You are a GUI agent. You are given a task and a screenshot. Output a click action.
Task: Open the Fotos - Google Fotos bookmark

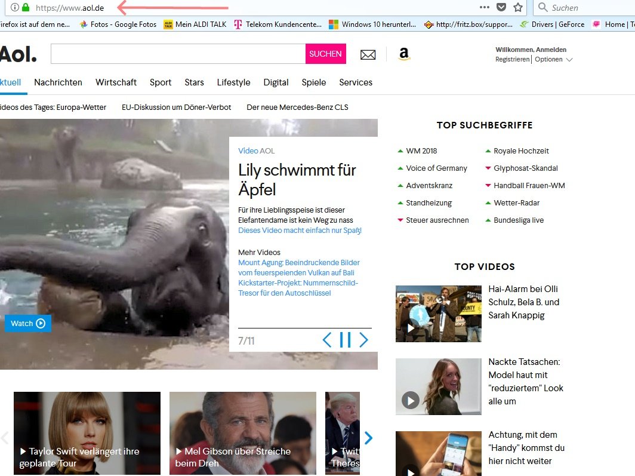click(118, 24)
